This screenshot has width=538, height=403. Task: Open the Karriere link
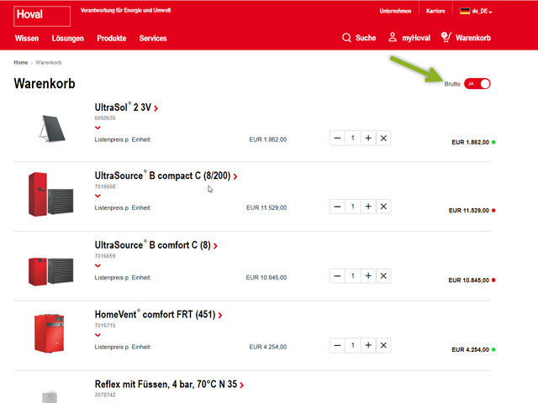pos(435,11)
